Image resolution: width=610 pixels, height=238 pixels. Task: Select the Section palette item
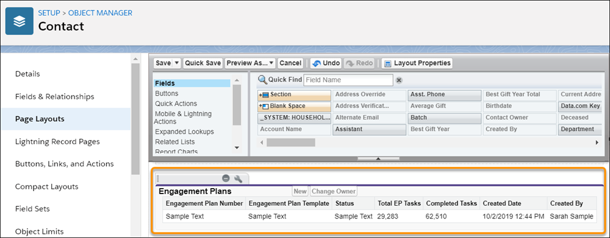[x=294, y=94]
